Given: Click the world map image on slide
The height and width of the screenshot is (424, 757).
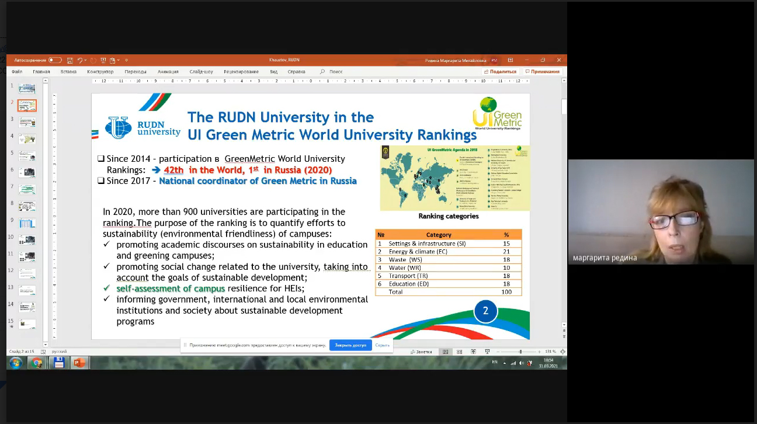Looking at the screenshot, I should click(455, 178).
